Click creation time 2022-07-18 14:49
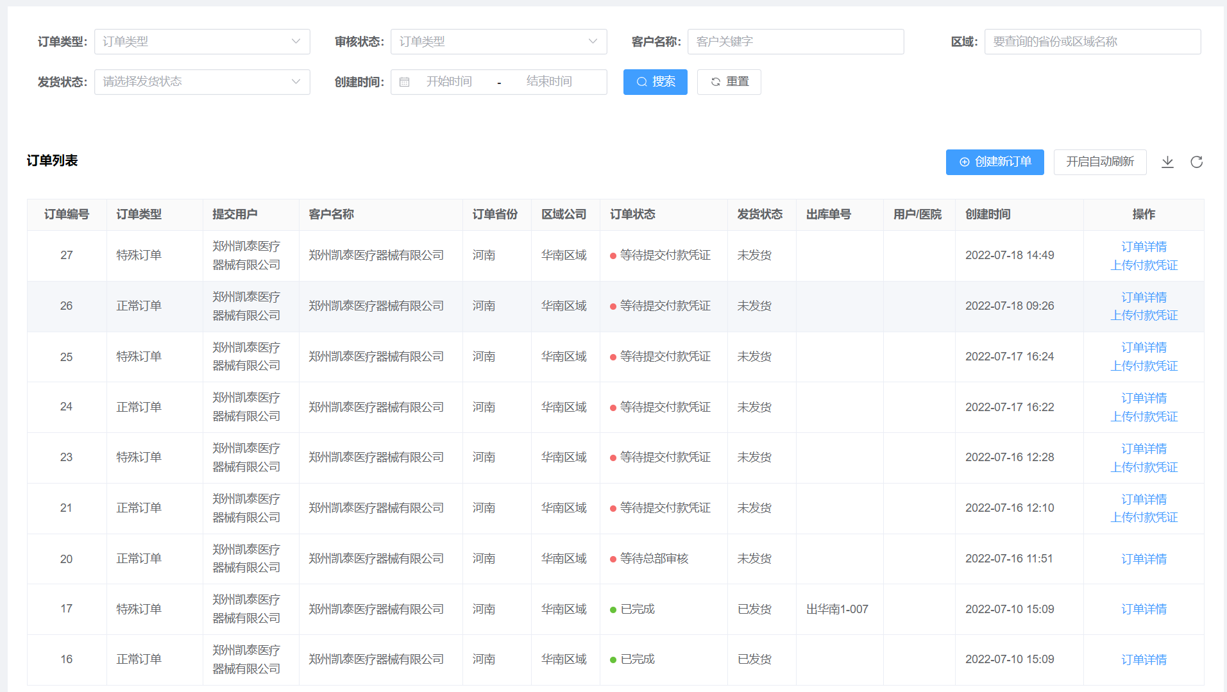This screenshot has width=1227, height=692. [1010, 255]
